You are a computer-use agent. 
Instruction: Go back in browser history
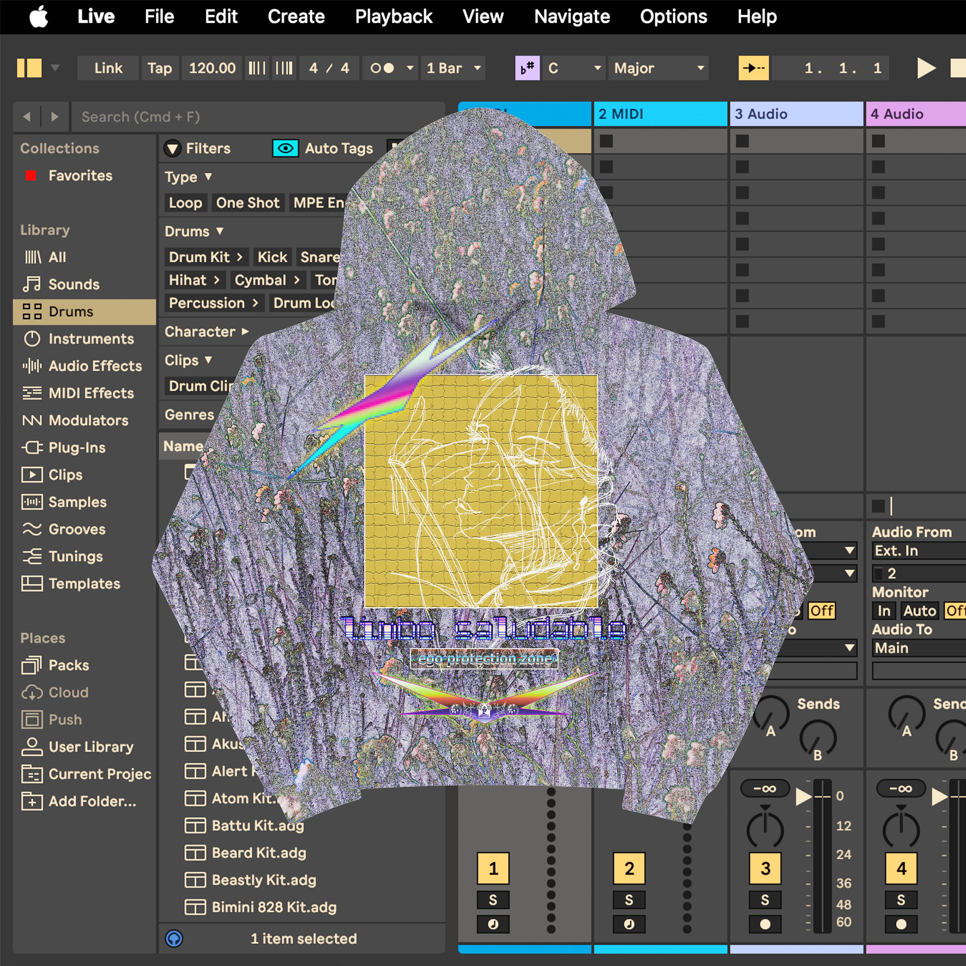[x=27, y=116]
